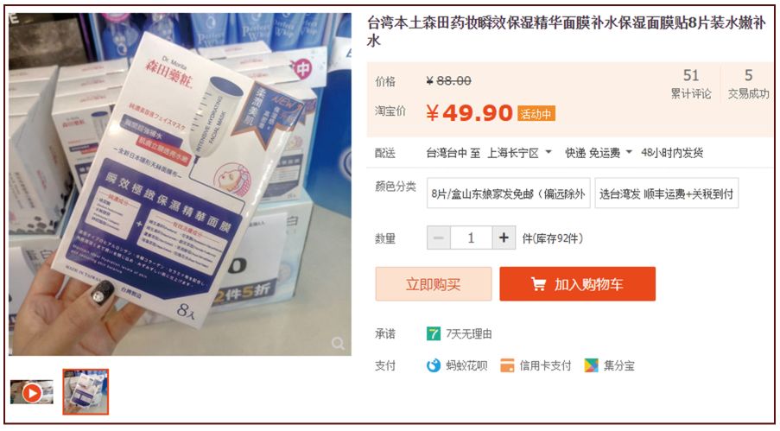This screenshot has width=780, height=431.
Task: Play the product video thumbnail
Action: click(x=32, y=393)
